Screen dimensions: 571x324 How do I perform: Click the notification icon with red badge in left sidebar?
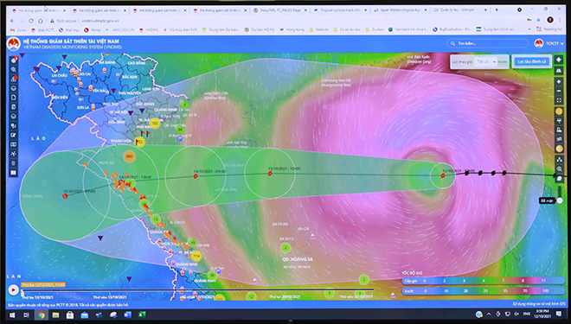coord(14,60)
